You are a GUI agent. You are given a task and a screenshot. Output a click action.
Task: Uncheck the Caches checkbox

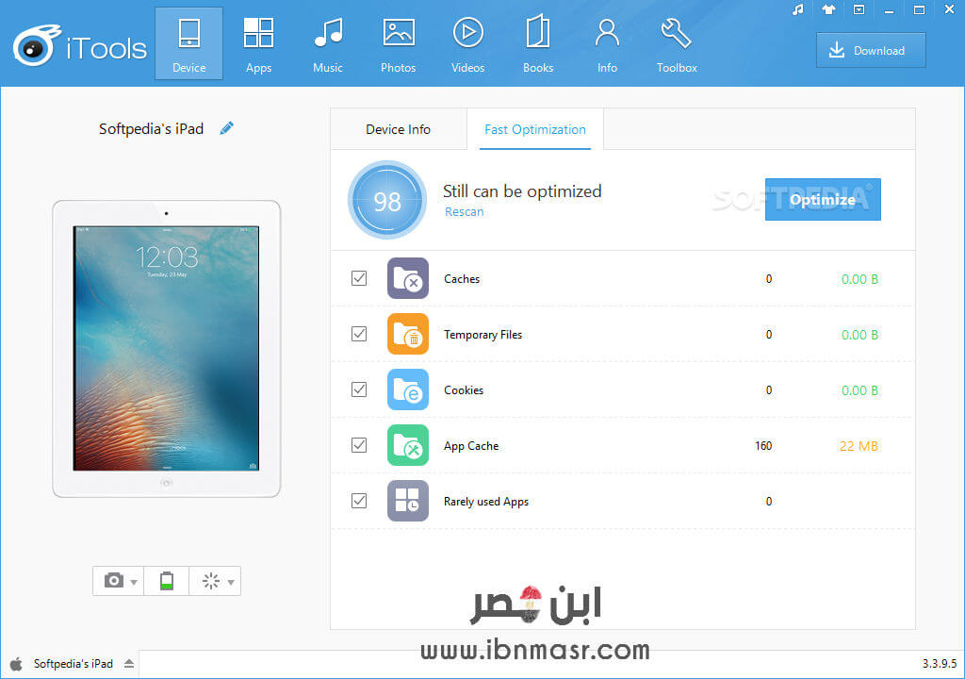pyautogui.click(x=359, y=278)
